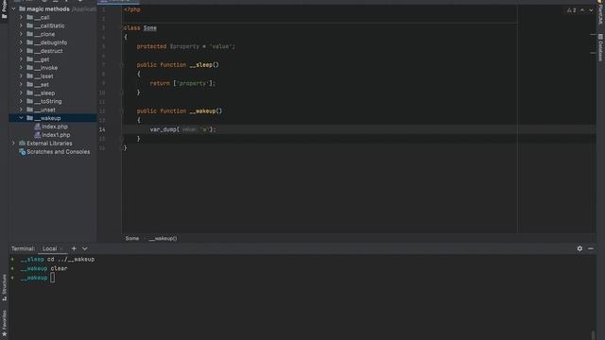605x340 pixels.
Task: Expand the __destruct folder
Action: point(21,51)
